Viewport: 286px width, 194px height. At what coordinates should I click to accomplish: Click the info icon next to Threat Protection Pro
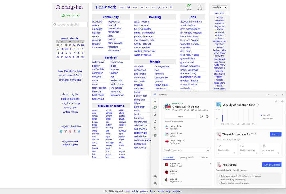point(256,134)
